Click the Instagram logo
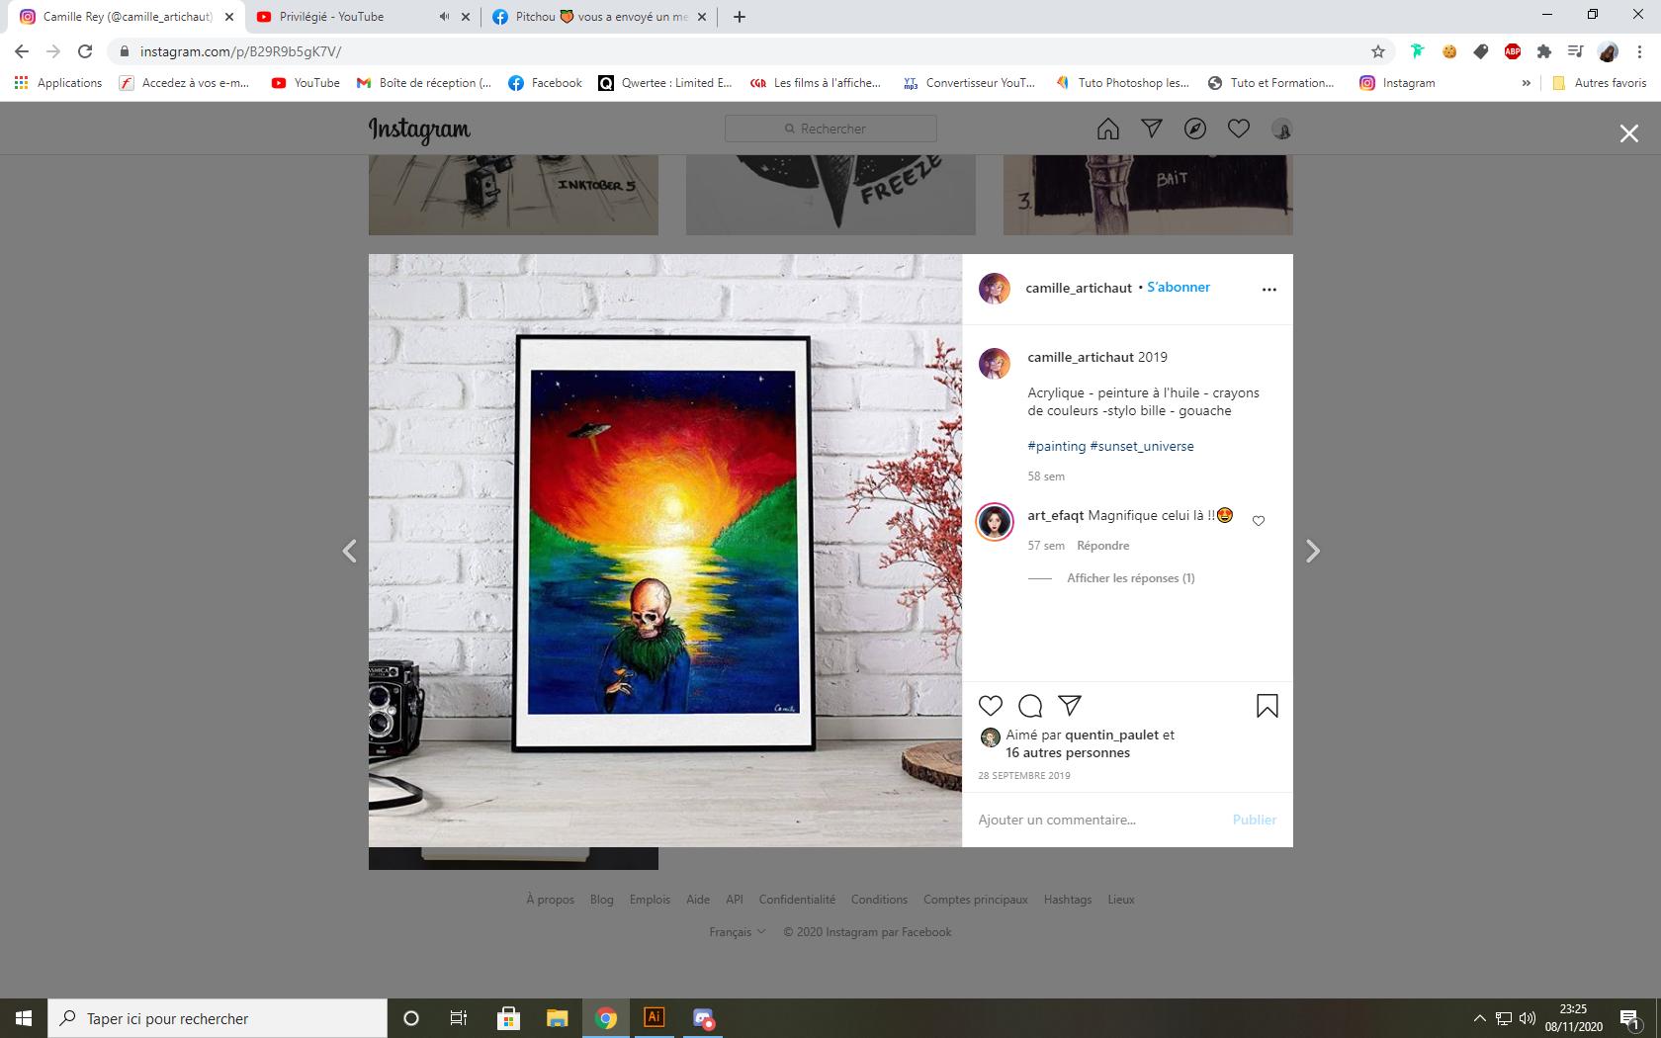The width and height of the screenshot is (1661, 1038). point(419,130)
